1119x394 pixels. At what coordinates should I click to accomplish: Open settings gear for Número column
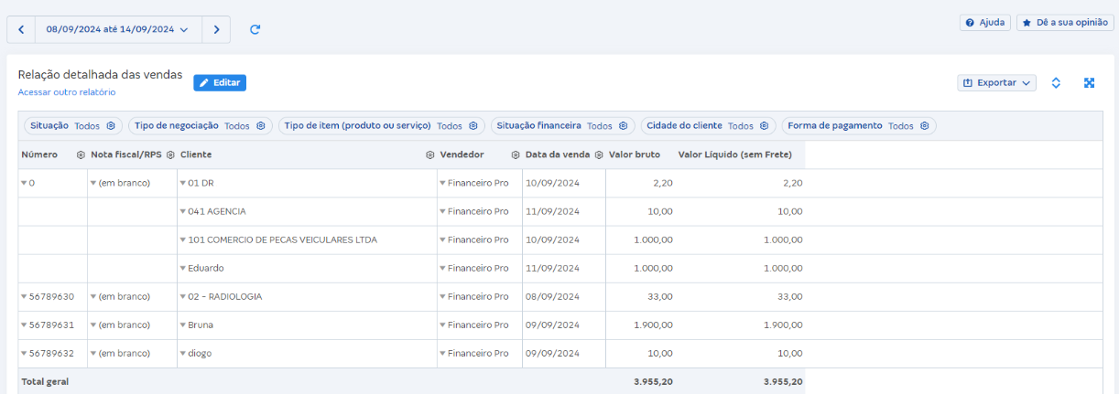click(81, 155)
